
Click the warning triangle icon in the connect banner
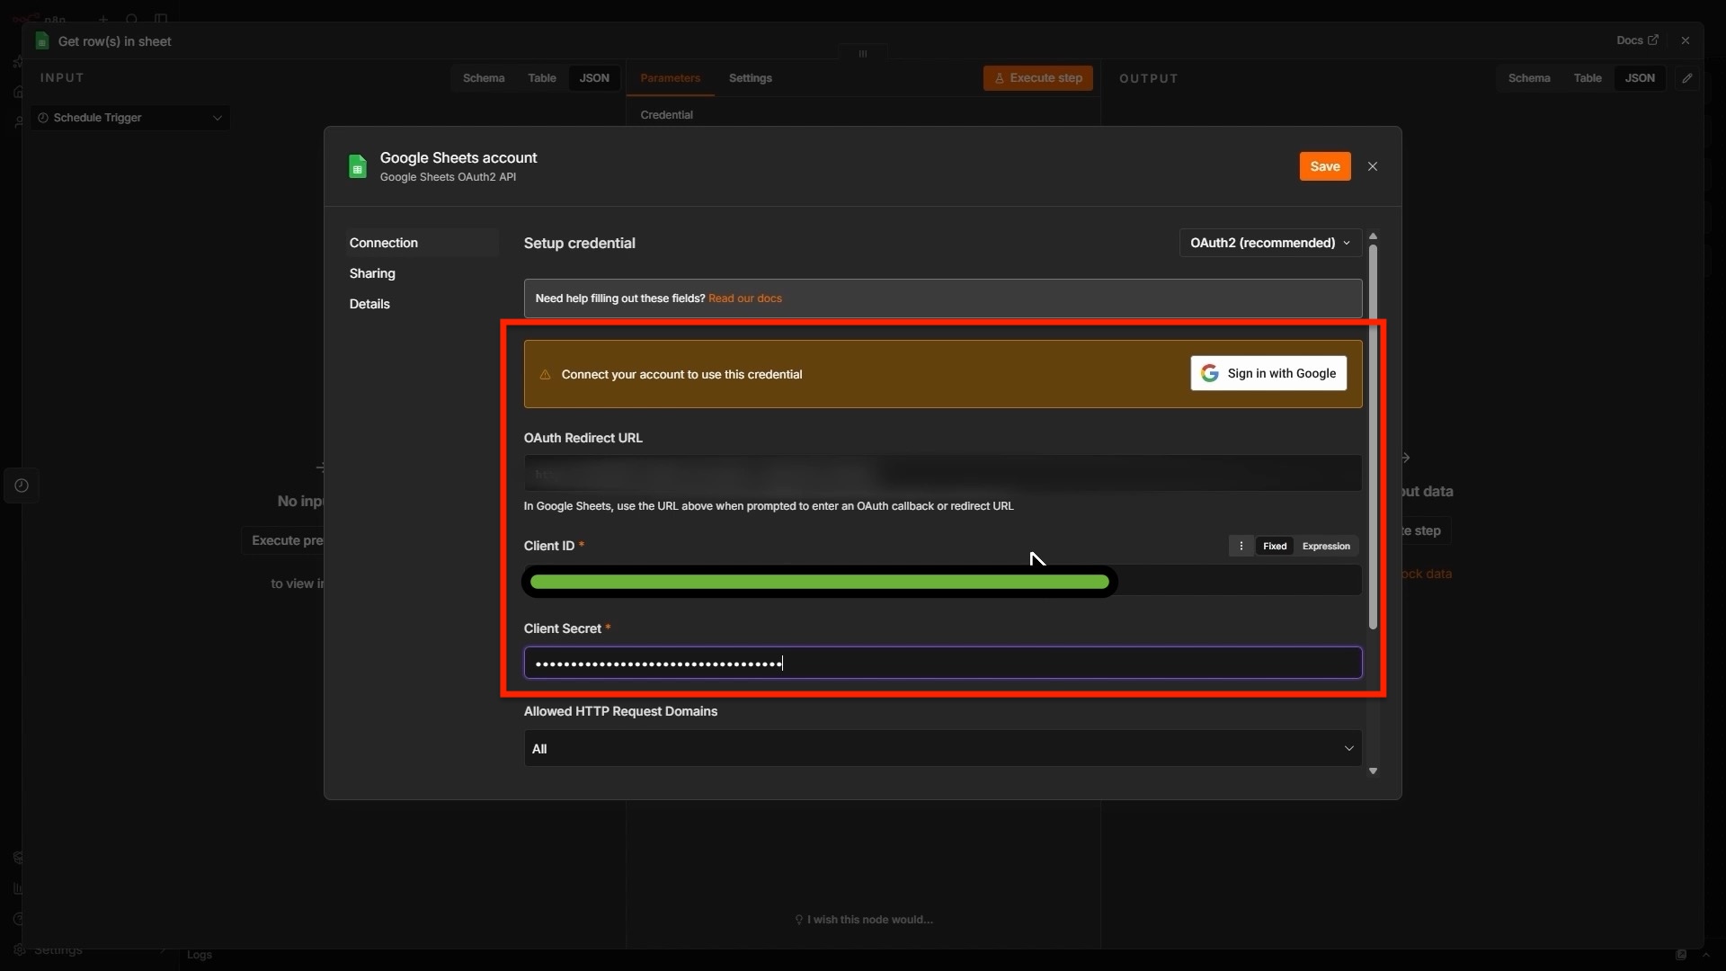(x=545, y=375)
